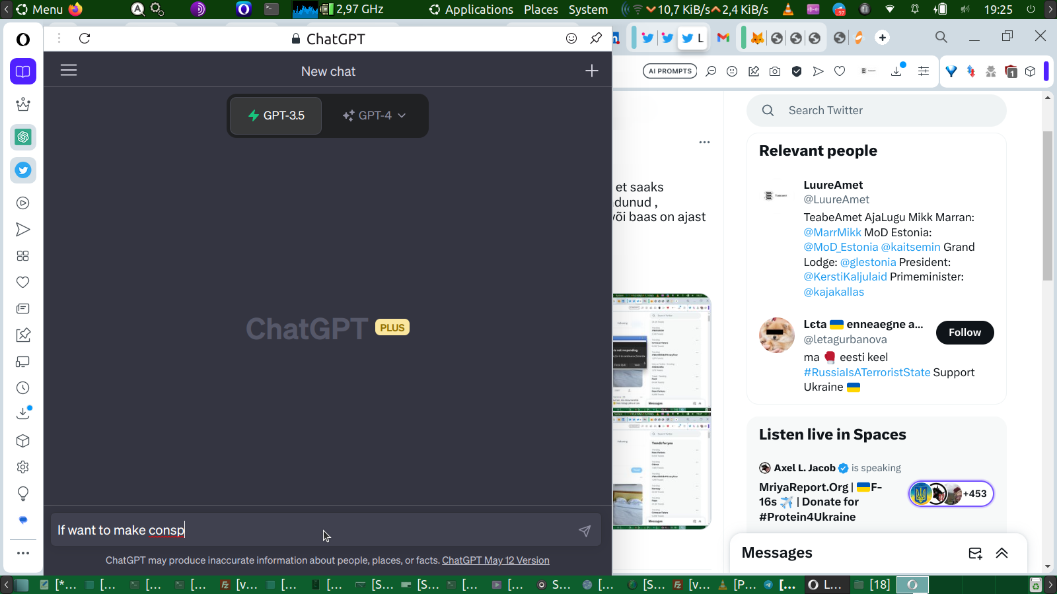The image size is (1057, 594).
Task: Click the clock showing 19:25
Action: [x=998, y=9]
